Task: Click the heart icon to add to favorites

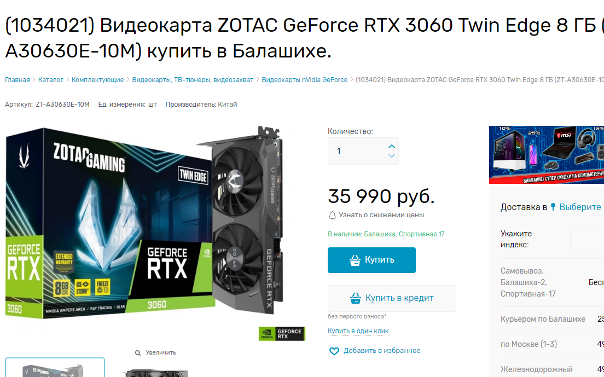Action: pyautogui.click(x=334, y=351)
